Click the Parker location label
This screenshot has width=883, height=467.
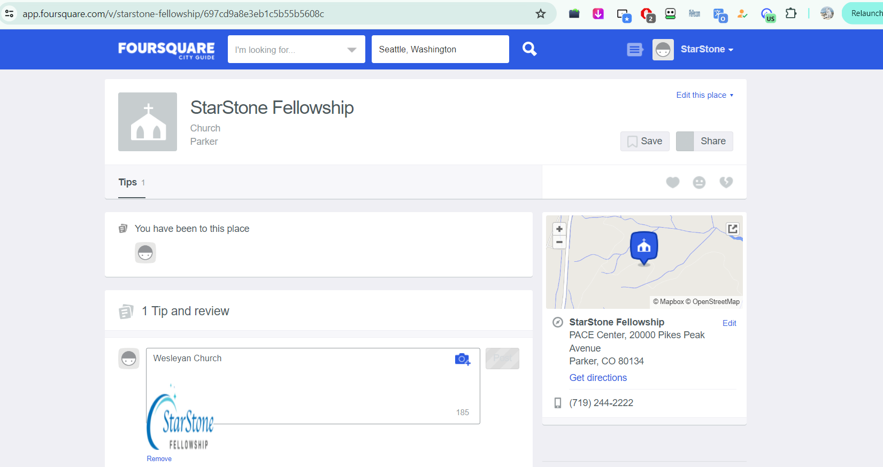pos(204,142)
